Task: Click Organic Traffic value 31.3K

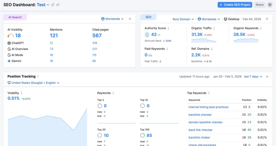Action: tap(197, 34)
